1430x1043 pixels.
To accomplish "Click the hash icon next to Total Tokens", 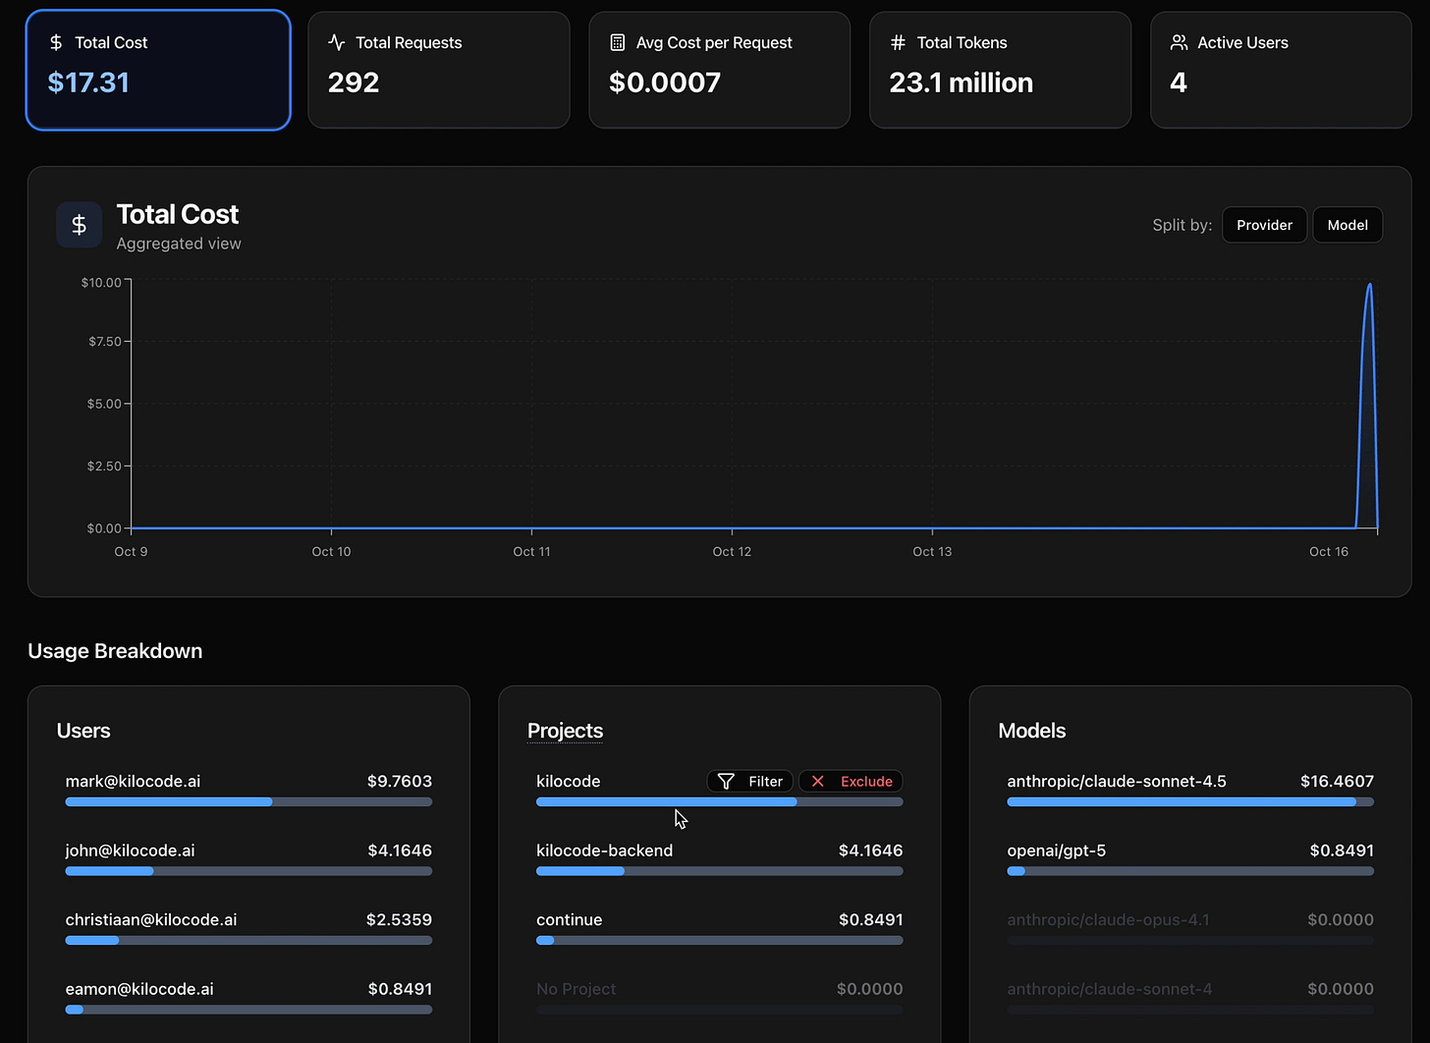I will point(895,42).
